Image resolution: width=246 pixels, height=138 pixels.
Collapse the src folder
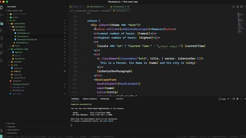14,20
